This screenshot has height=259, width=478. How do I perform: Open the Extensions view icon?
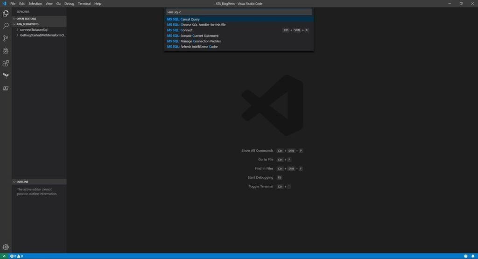coord(6,63)
